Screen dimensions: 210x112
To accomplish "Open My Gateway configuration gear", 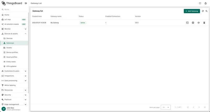I will tap(193, 23).
